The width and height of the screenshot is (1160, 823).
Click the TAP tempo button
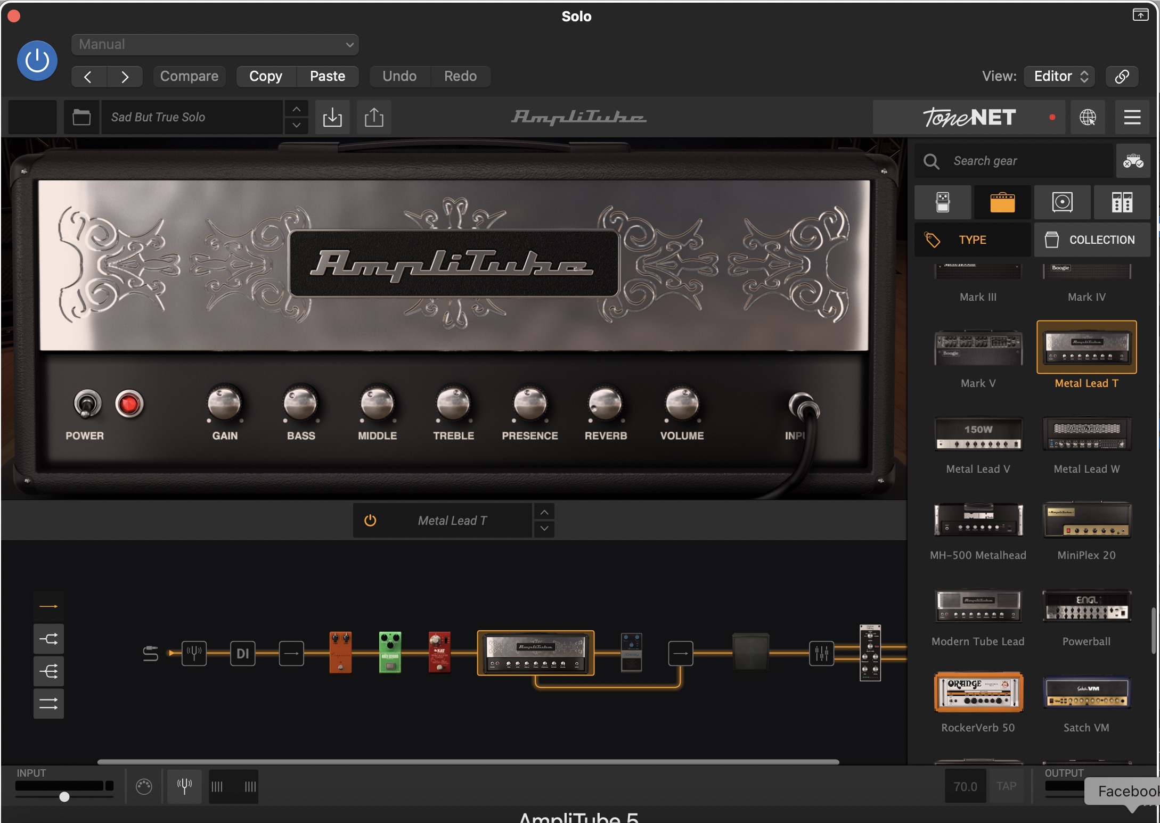(1006, 786)
